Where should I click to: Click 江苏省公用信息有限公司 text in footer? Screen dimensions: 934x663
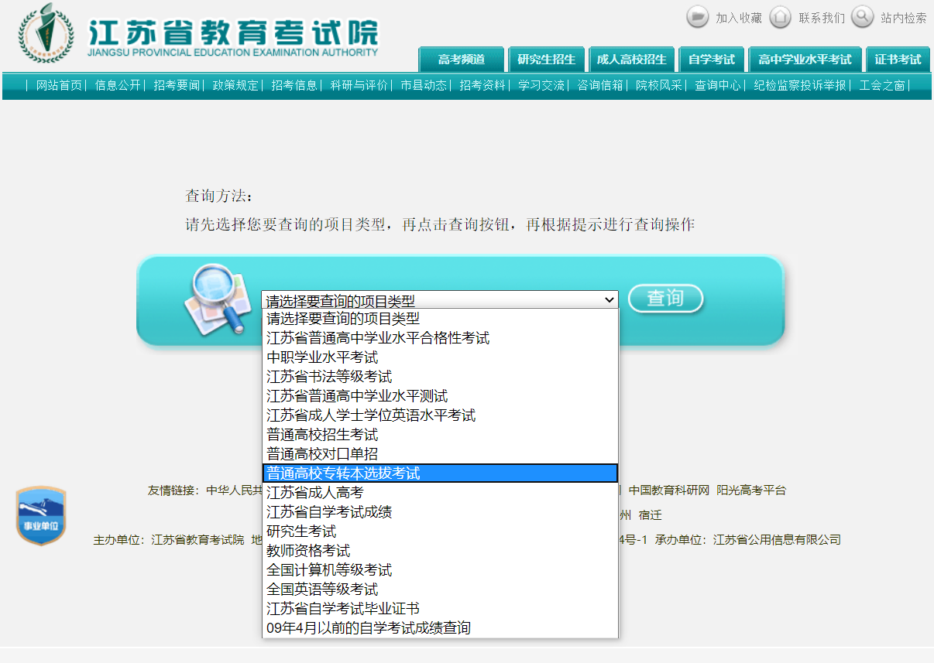point(777,540)
